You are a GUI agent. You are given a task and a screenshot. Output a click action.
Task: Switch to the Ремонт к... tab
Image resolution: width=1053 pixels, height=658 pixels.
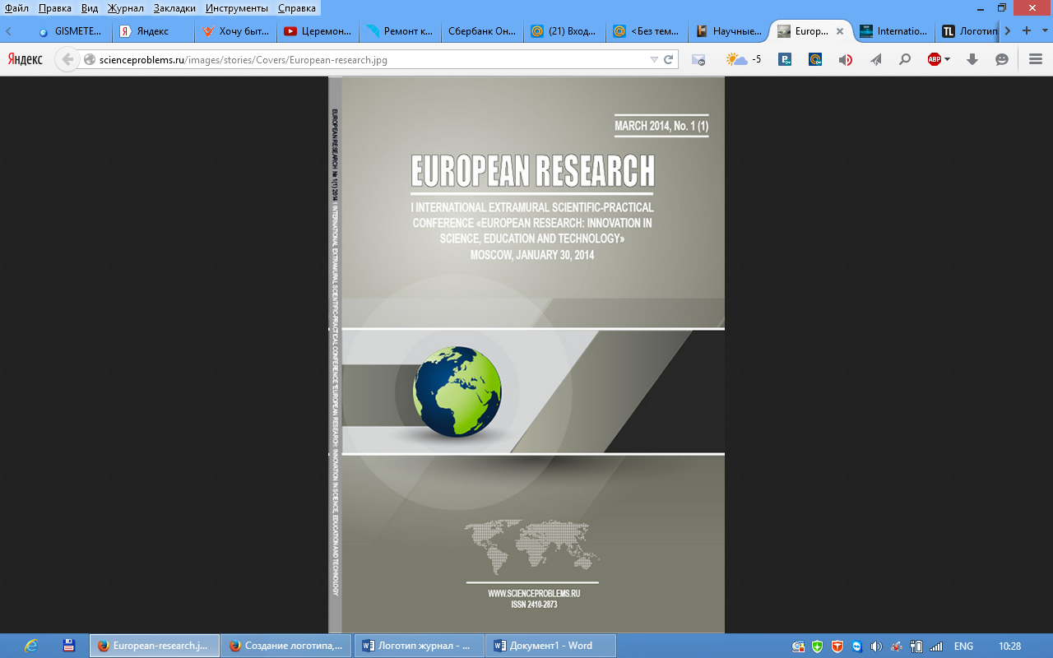point(399,31)
